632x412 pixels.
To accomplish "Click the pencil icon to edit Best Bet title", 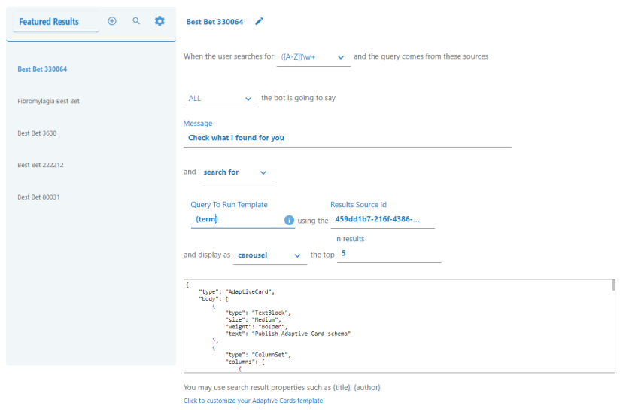I will pyautogui.click(x=260, y=21).
